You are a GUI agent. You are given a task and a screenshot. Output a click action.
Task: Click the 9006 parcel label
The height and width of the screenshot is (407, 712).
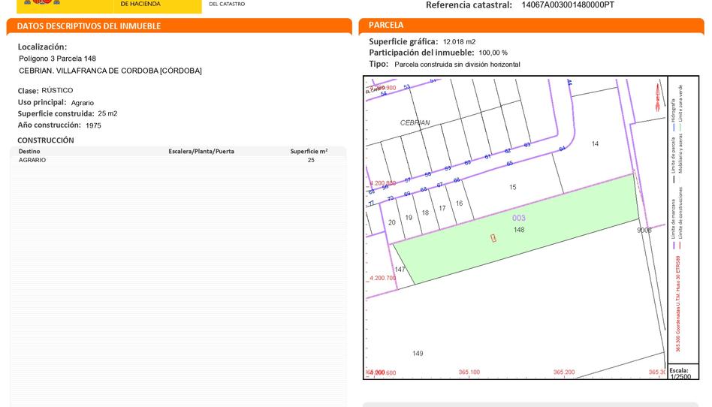[644, 231]
